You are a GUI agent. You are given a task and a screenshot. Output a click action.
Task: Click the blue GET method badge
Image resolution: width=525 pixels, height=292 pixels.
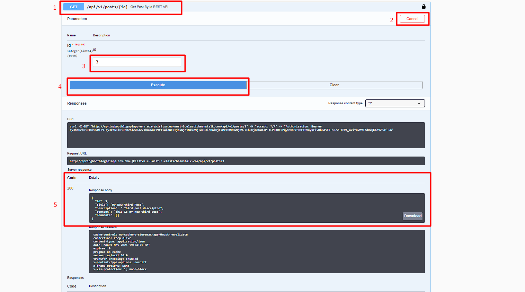74,7
